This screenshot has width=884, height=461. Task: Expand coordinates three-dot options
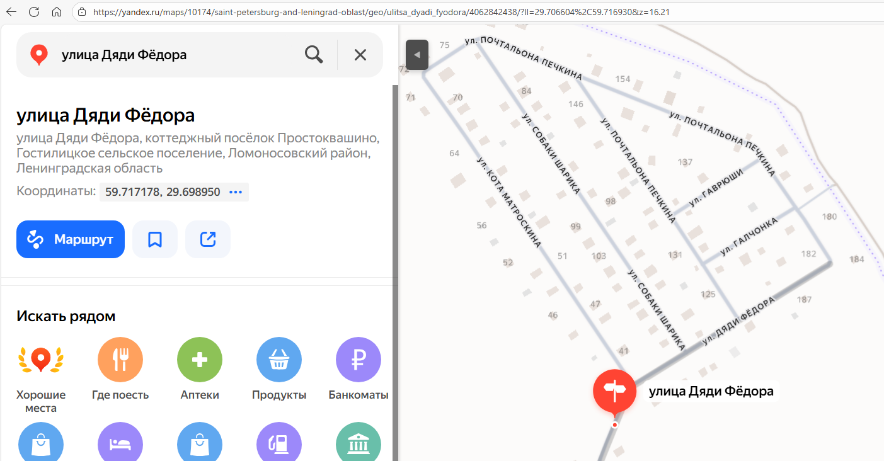(x=236, y=192)
